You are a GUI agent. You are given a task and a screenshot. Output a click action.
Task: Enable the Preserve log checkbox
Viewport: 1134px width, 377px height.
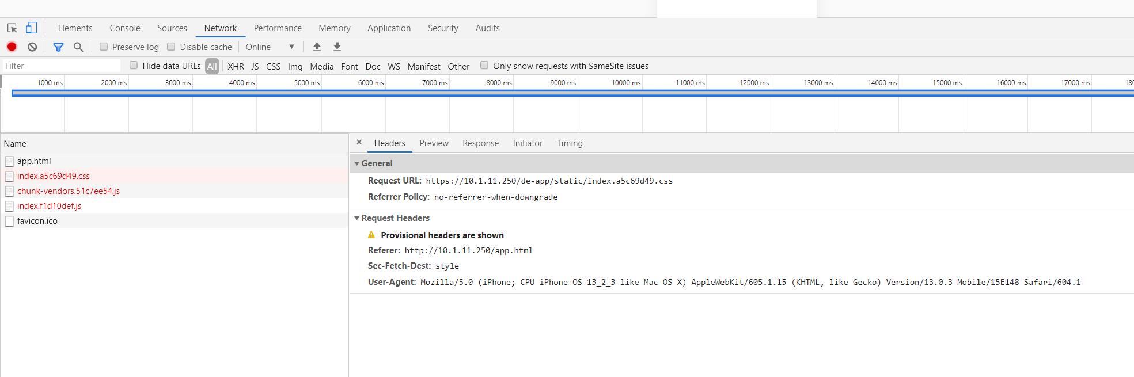pos(104,47)
